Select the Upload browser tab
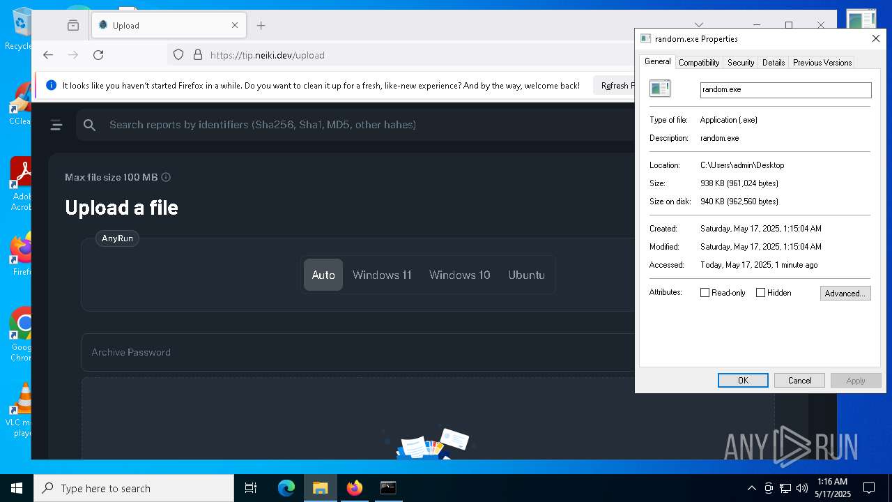 [167, 26]
